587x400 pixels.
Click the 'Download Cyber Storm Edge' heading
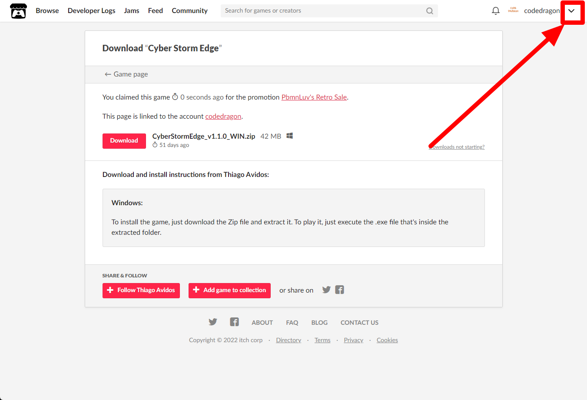tap(162, 48)
